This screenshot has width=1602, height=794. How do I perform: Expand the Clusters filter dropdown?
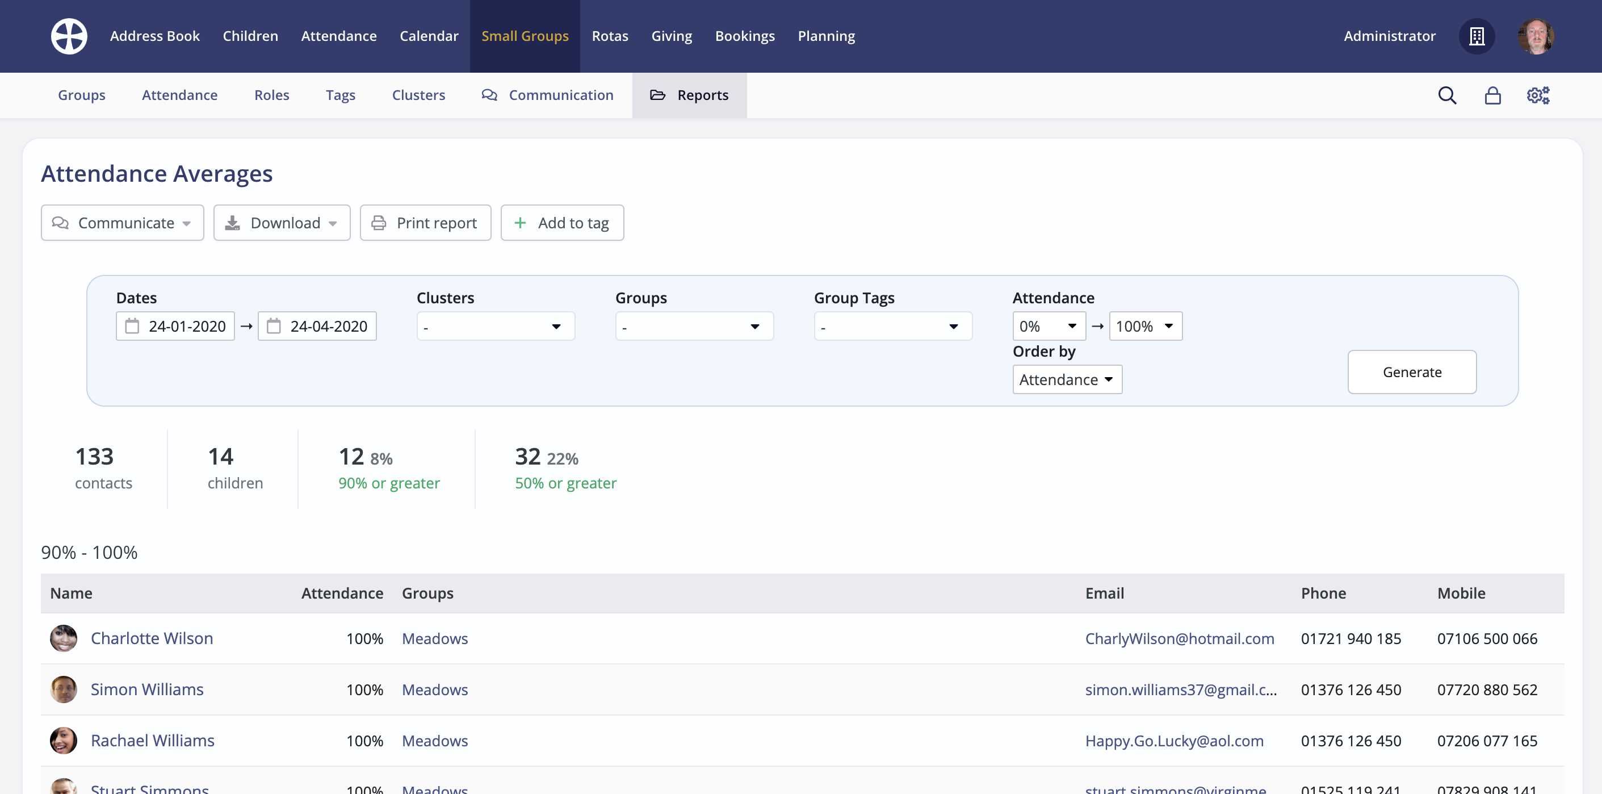point(495,326)
